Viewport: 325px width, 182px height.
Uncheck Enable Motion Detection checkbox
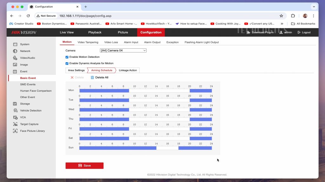(x=67, y=57)
